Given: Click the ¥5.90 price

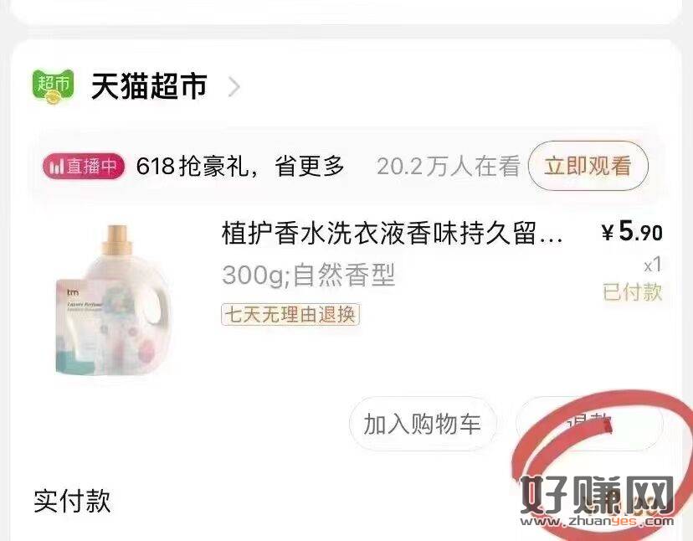Looking at the screenshot, I should [632, 231].
